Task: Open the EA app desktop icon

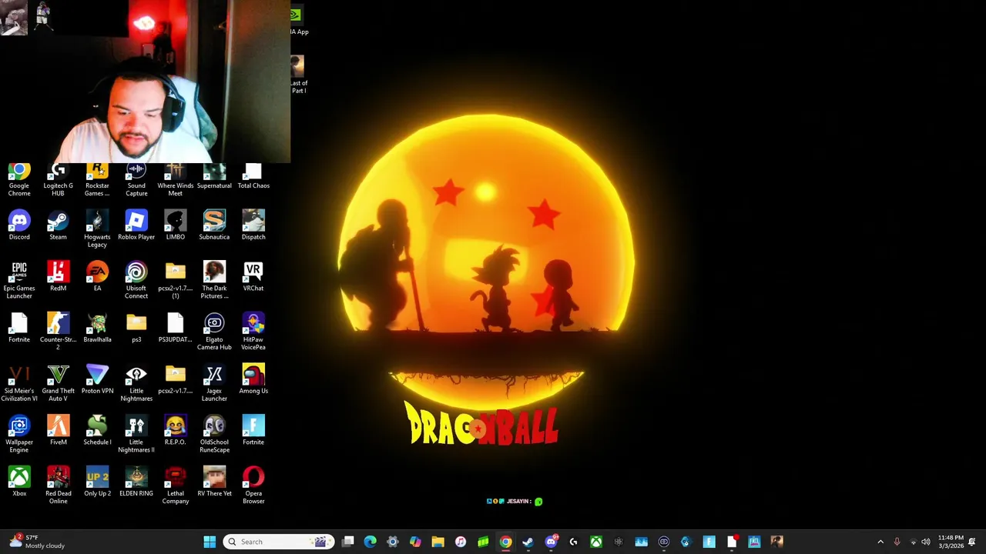Action: 97,276
